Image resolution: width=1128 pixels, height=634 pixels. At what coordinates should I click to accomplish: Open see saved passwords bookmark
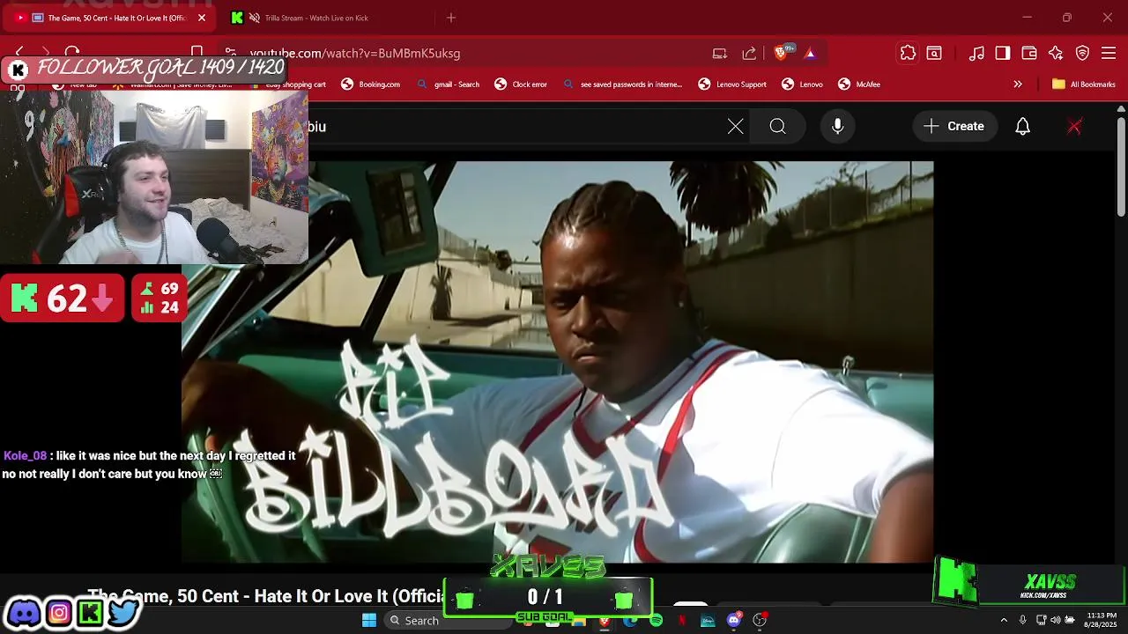pos(622,85)
